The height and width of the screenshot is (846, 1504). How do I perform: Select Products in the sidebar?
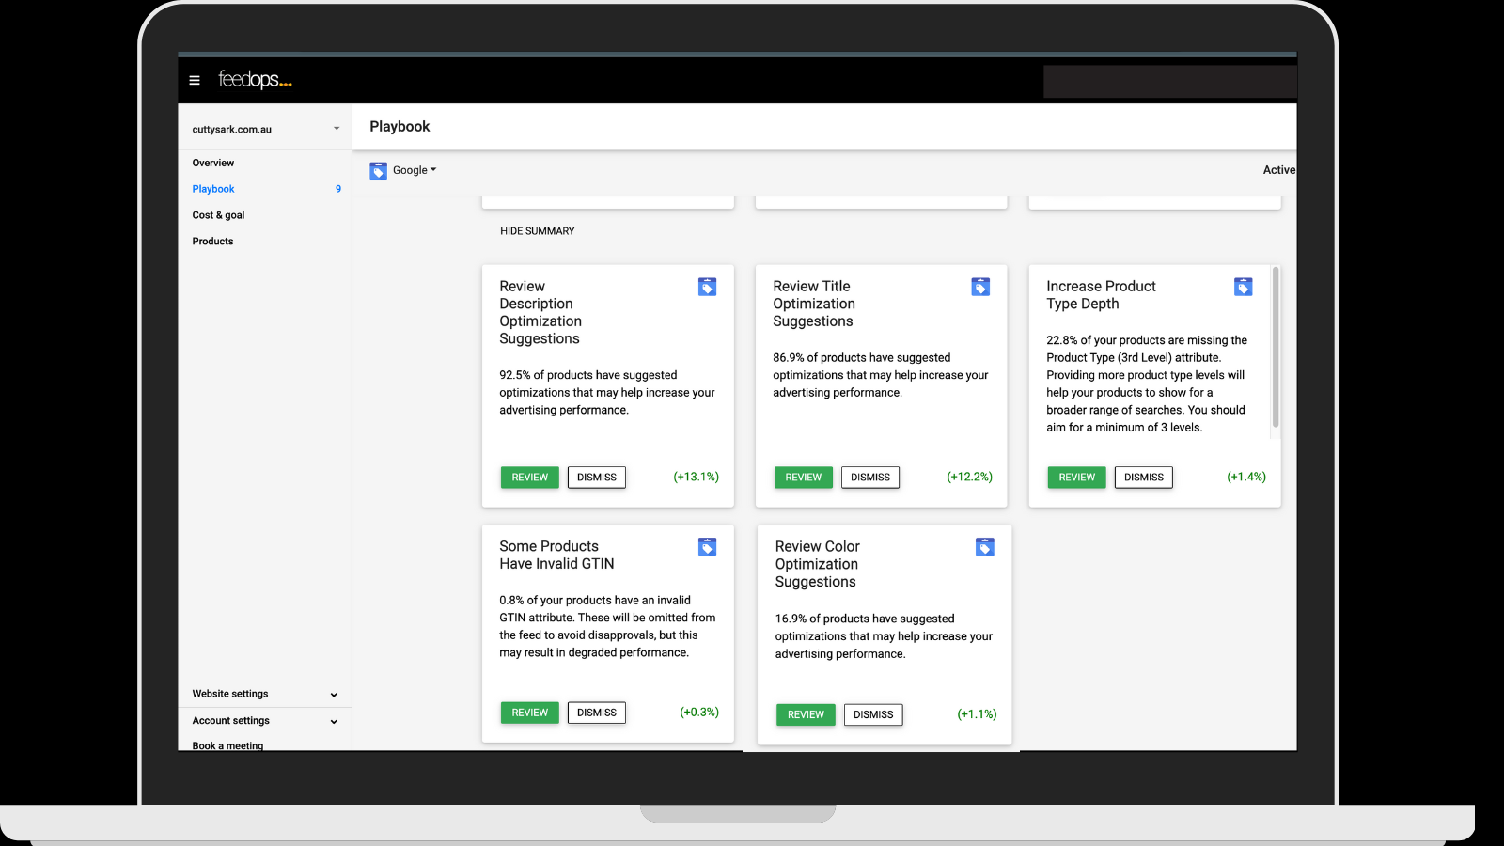point(212,241)
